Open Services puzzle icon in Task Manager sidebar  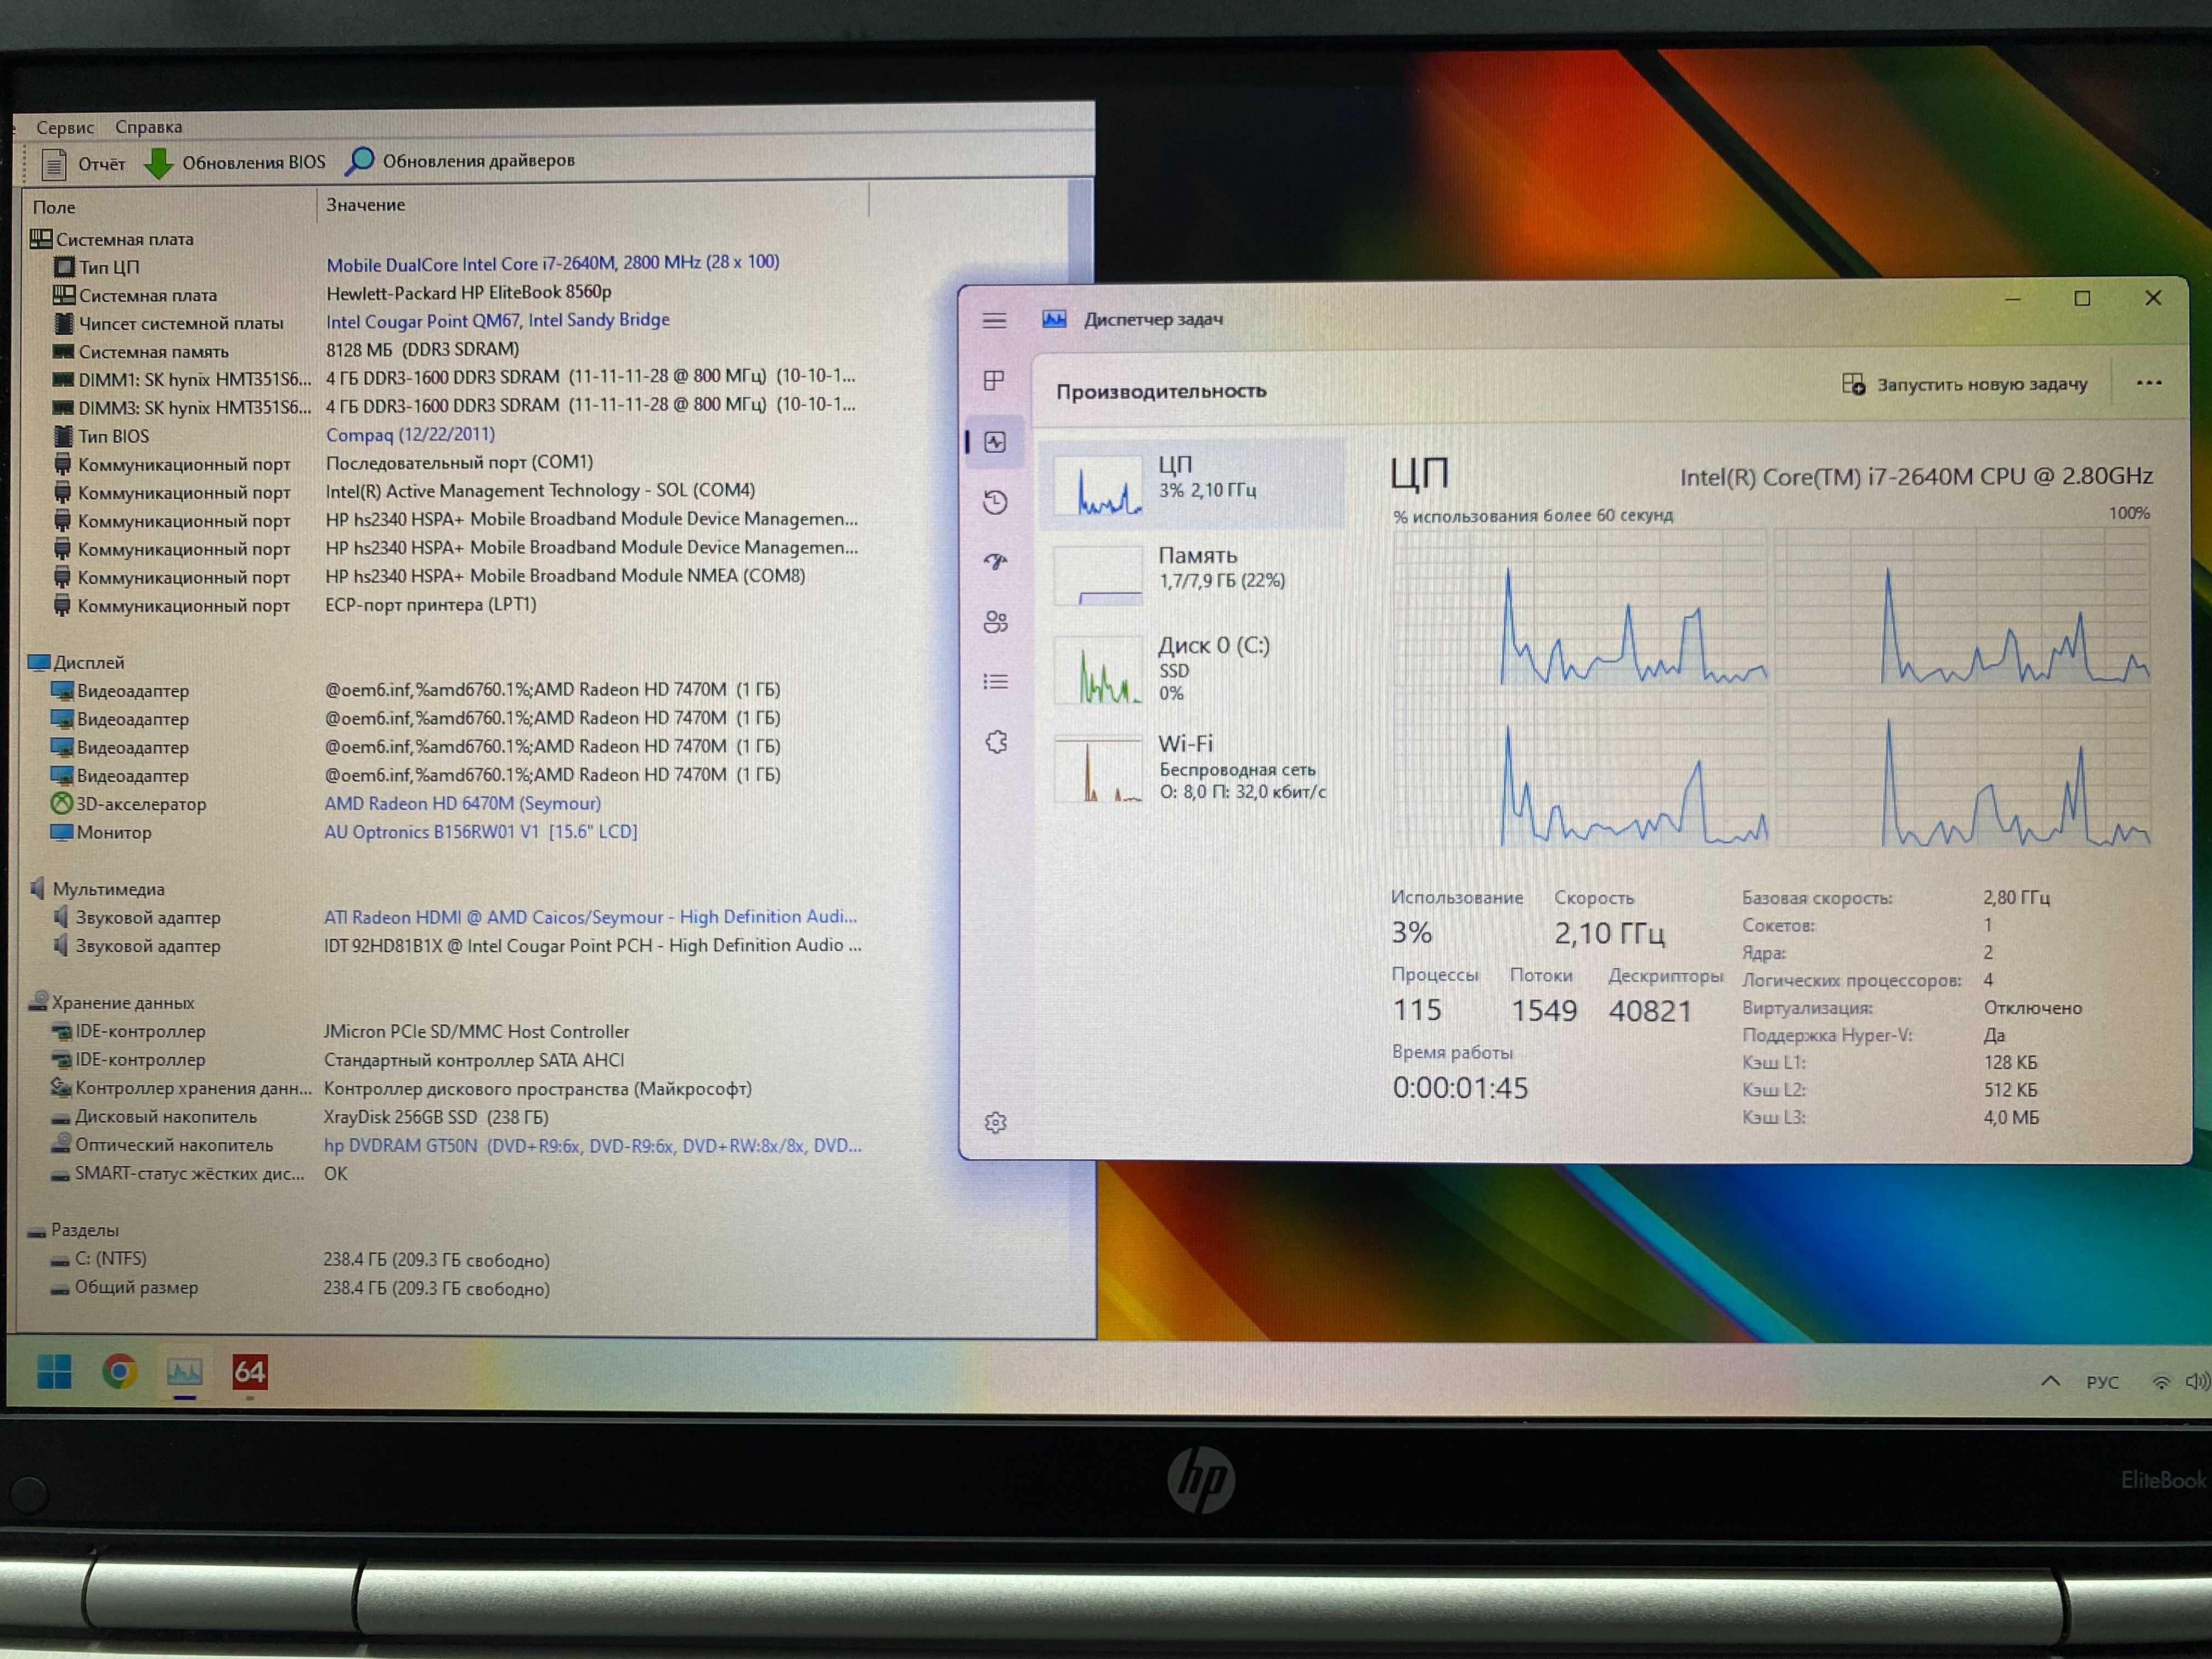(996, 742)
